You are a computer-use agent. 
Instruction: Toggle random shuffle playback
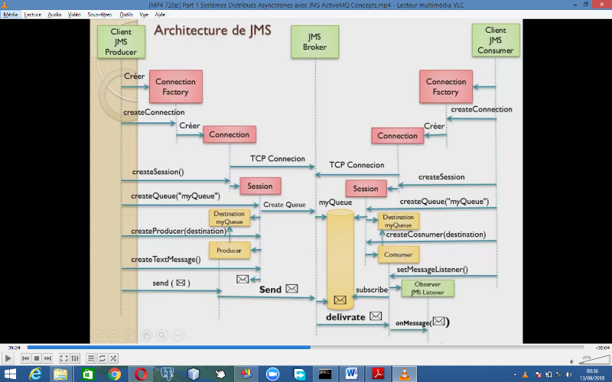pyautogui.click(x=113, y=358)
